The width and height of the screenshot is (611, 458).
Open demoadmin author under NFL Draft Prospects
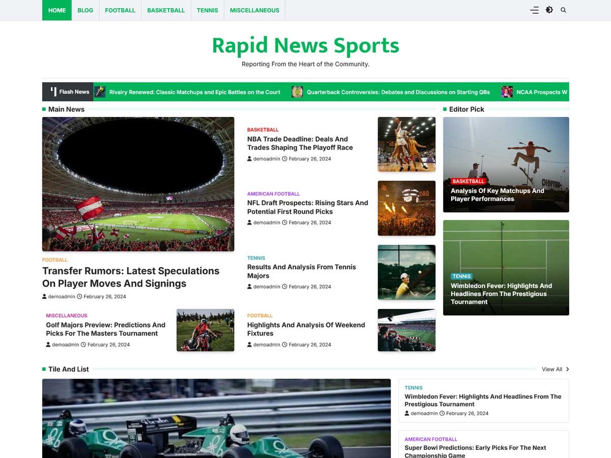267,223
